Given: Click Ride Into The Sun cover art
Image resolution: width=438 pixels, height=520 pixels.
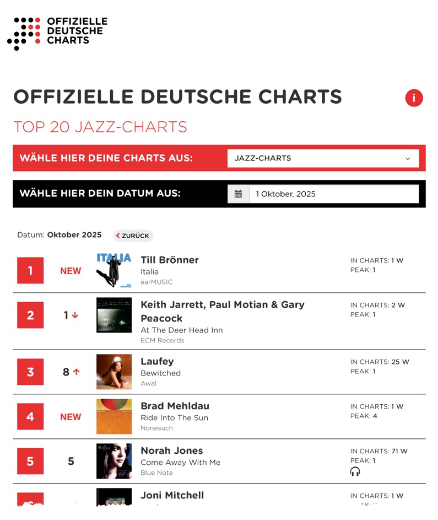Looking at the screenshot, I should tap(114, 417).
